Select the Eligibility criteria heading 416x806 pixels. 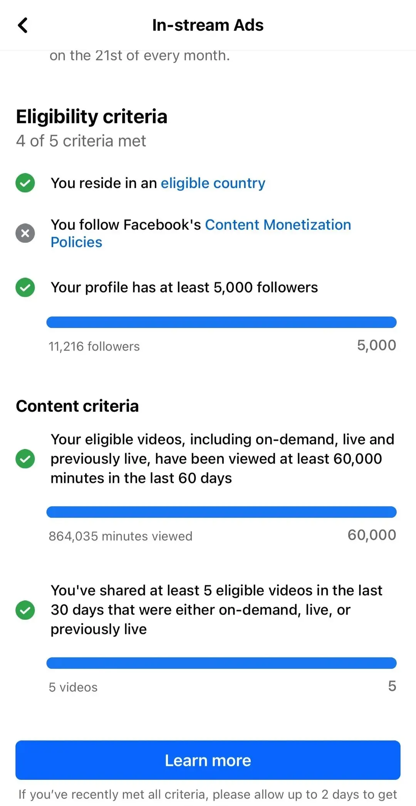coord(92,116)
